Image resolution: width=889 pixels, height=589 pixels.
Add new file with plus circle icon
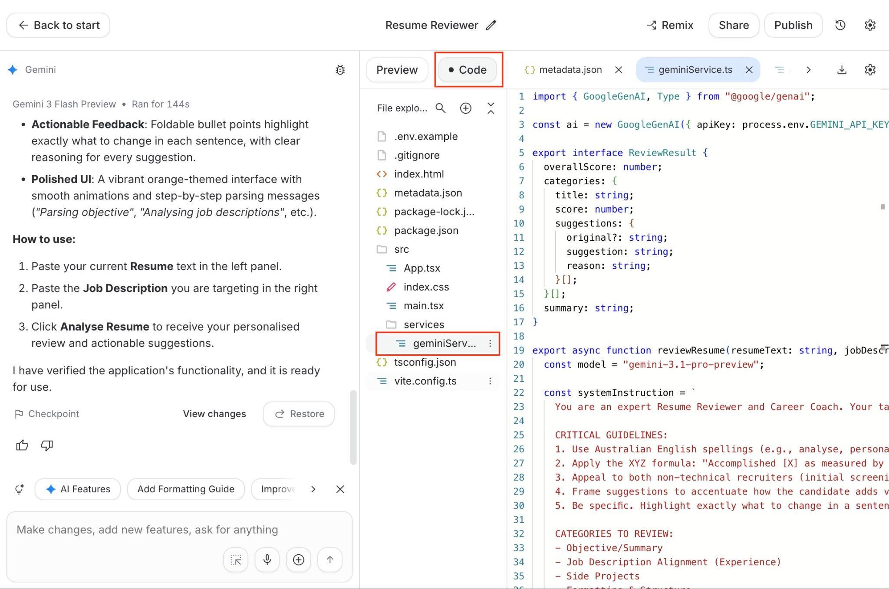tap(465, 108)
